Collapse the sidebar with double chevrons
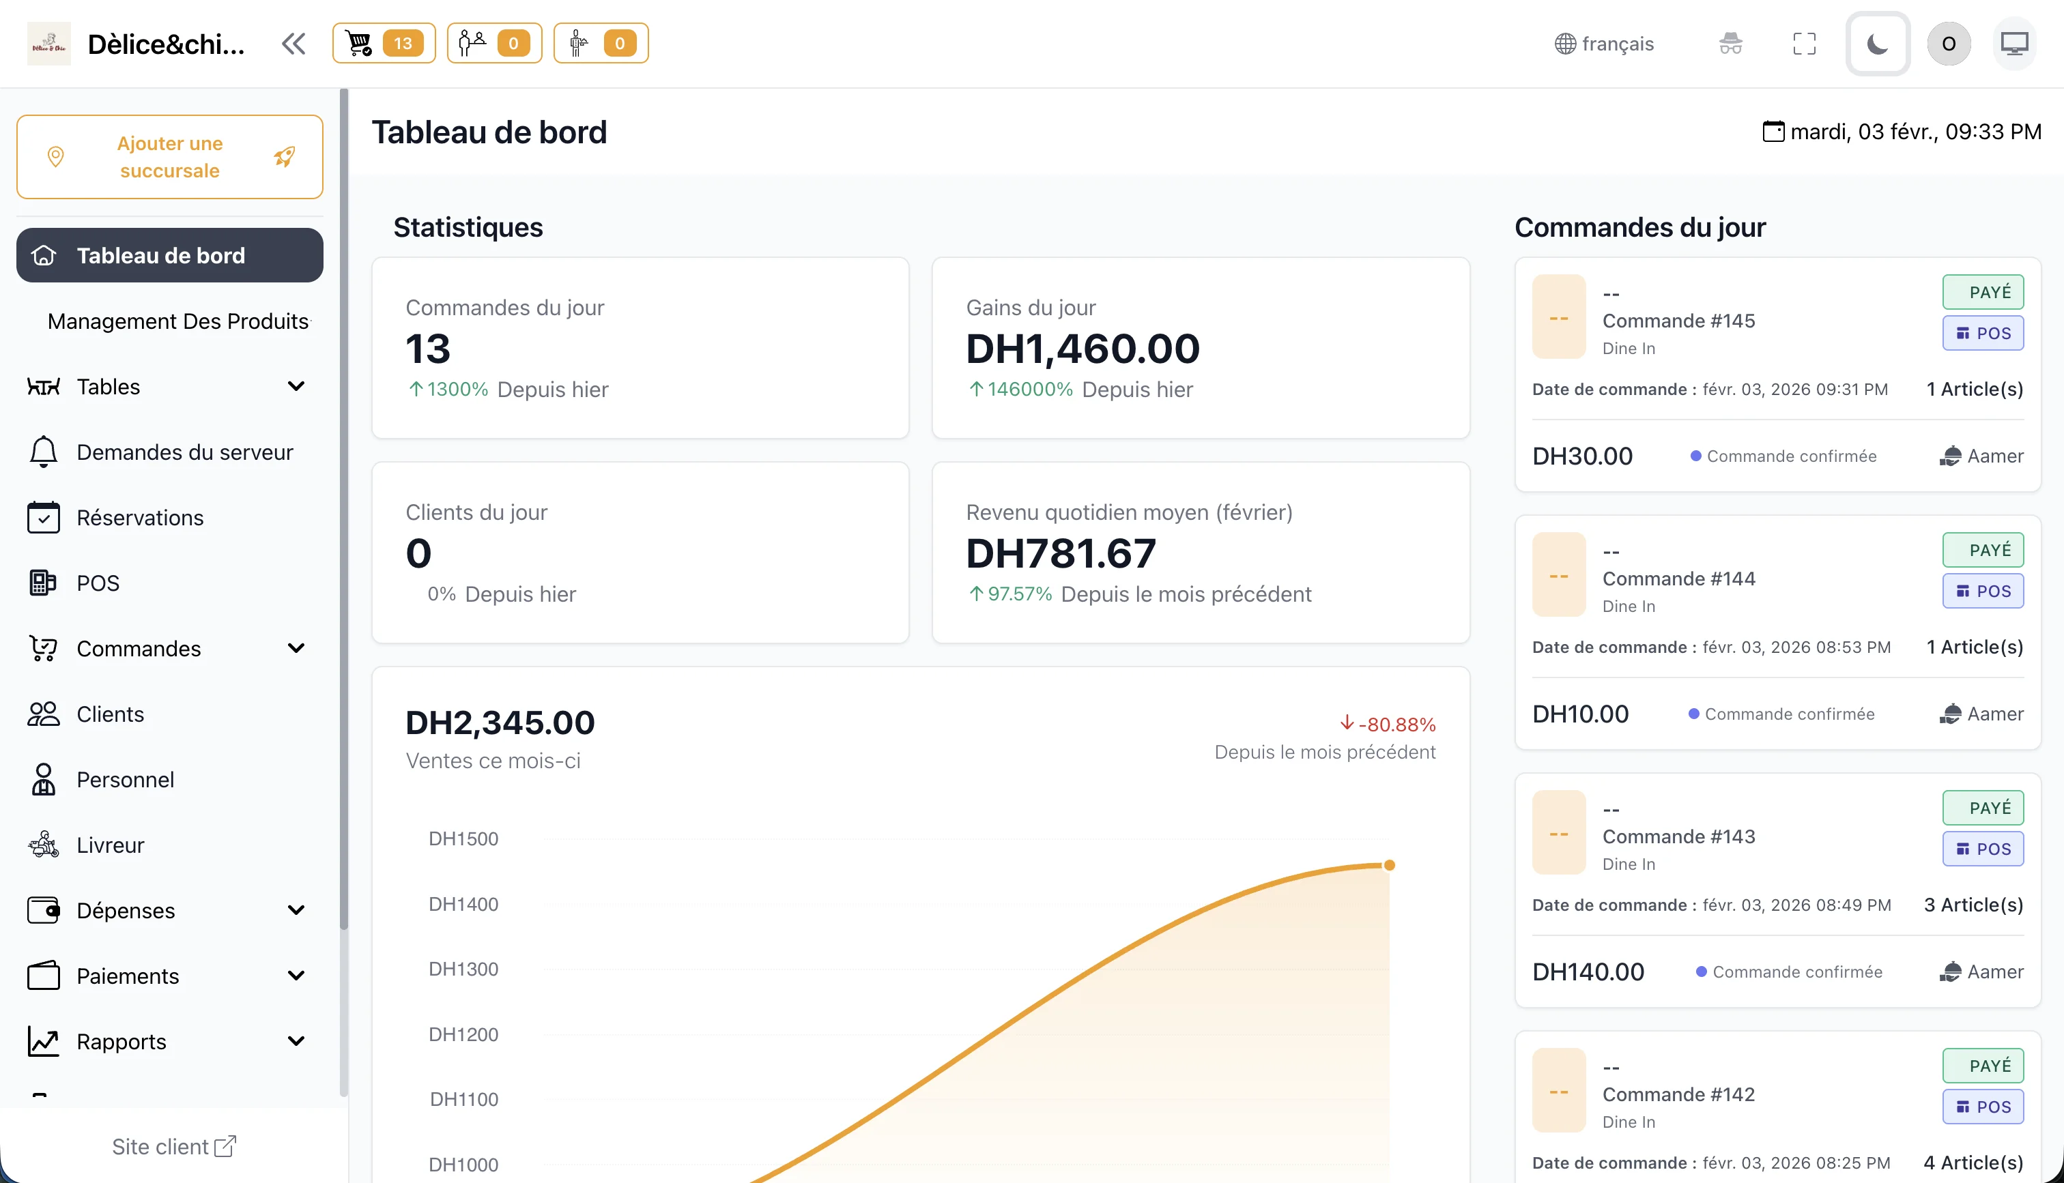Screen dimensions: 2064x1183 [293, 43]
